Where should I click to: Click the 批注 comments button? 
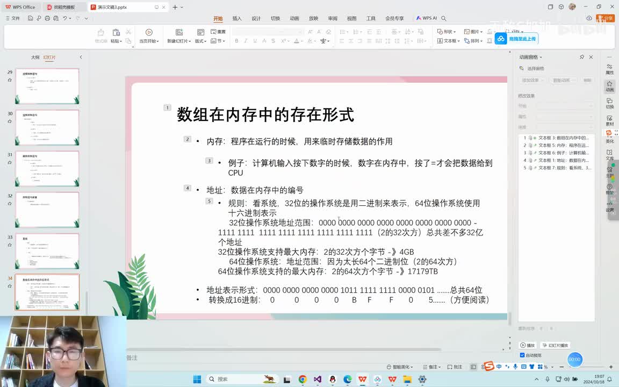455,367
